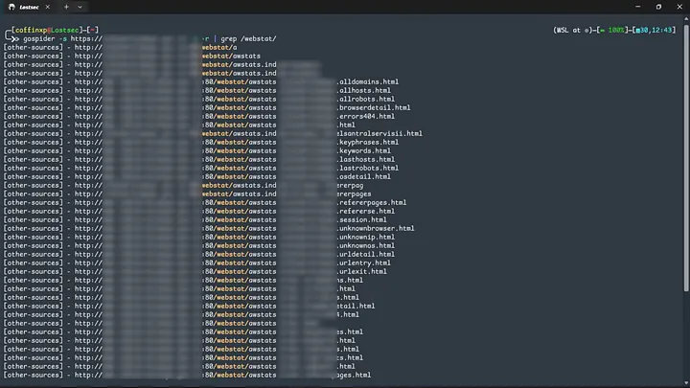690x388 pixels.
Task: Maximize the terminal window
Action: pos(658,7)
